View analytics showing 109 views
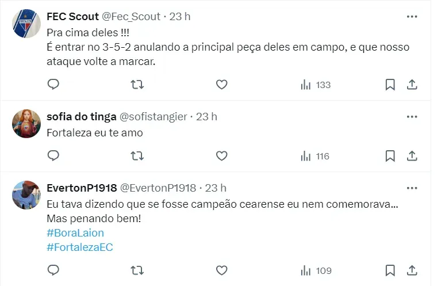Image resolution: width=445 pixels, height=286 pixels. pyautogui.click(x=315, y=270)
